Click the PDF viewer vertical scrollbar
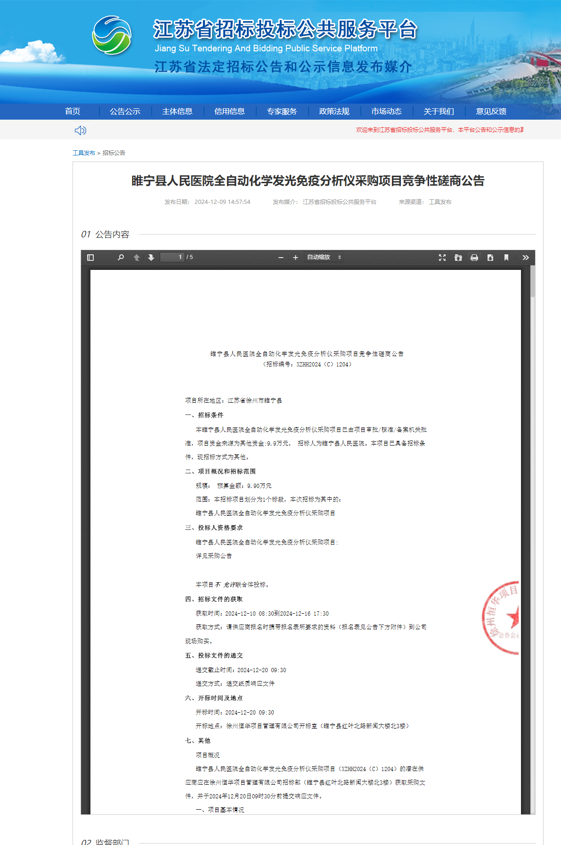Image resolution: width=561 pixels, height=845 pixels. (533, 283)
